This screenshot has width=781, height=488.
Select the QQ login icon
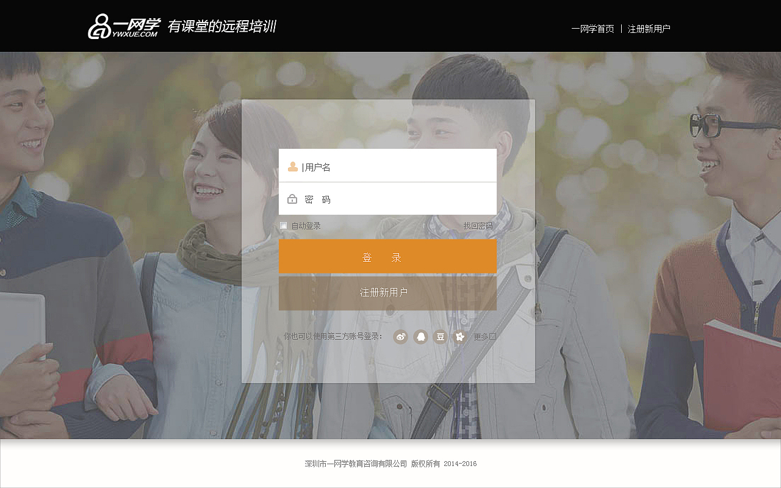[420, 337]
